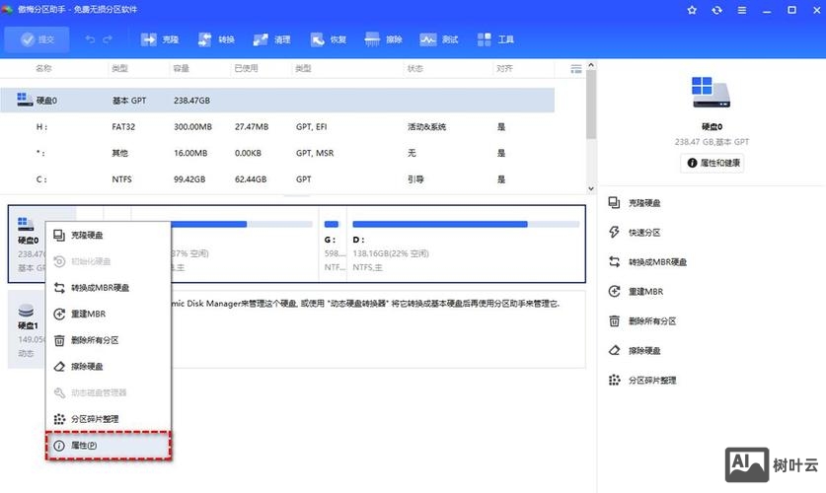The height and width of the screenshot is (493, 826).
Task: Choose 转换成MBR硬盘 in the context menu
Action: 108,287
